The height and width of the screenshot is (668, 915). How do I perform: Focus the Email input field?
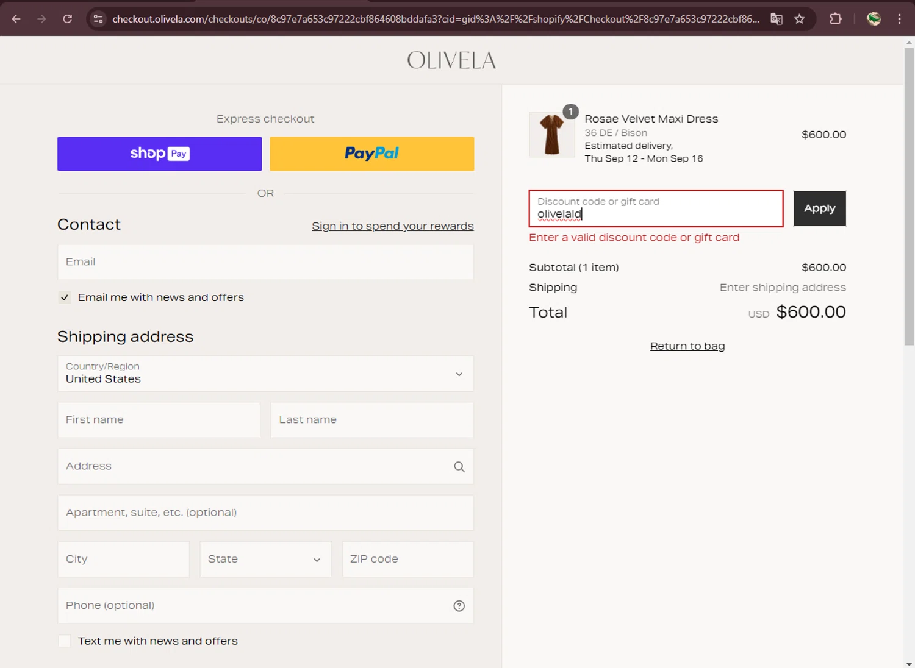(x=265, y=262)
